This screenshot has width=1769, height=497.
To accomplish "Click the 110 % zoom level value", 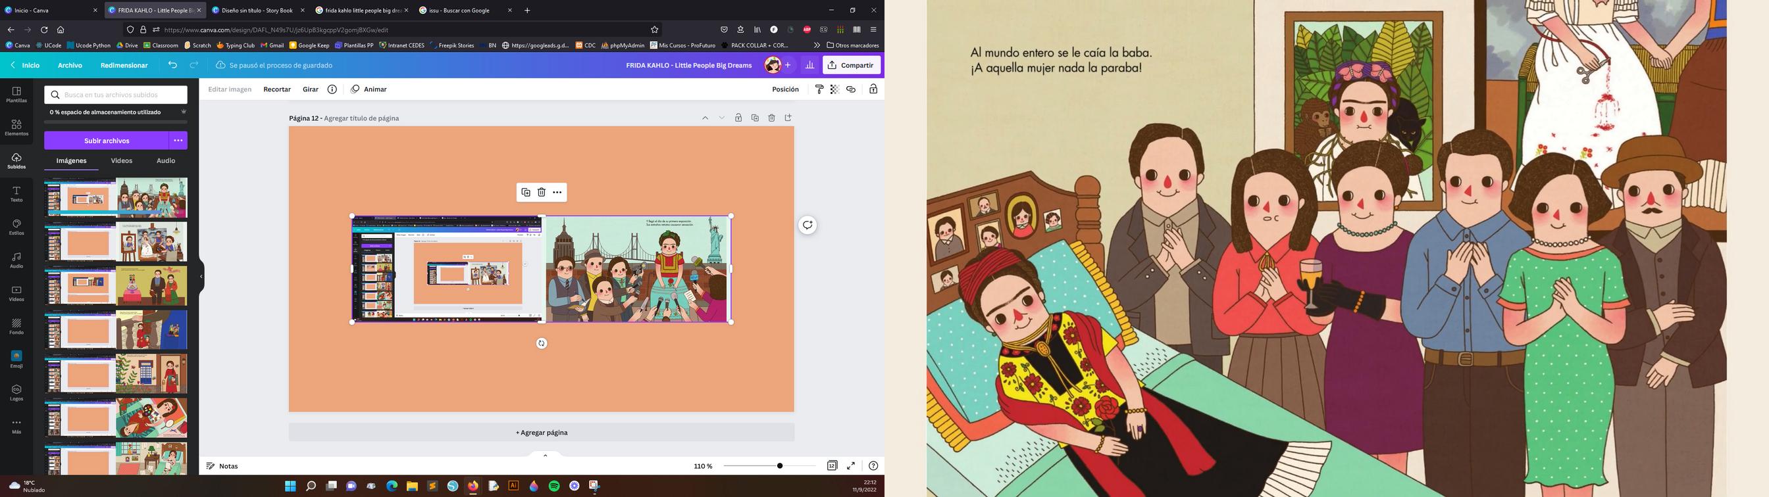I will point(702,466).
